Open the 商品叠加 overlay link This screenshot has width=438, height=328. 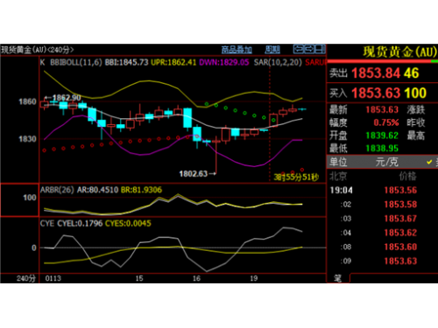click(x=237, y=50)
